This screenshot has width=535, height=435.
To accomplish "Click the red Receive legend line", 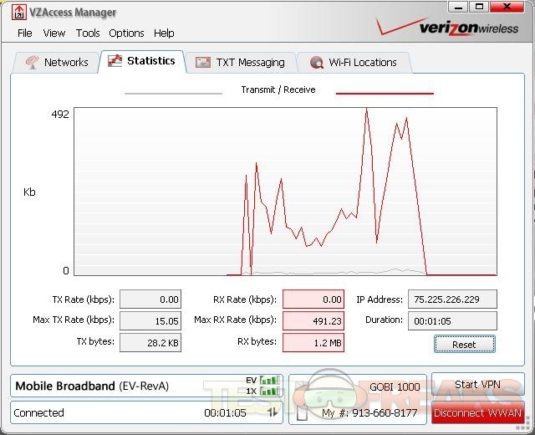I will click(x=385, y=93).
